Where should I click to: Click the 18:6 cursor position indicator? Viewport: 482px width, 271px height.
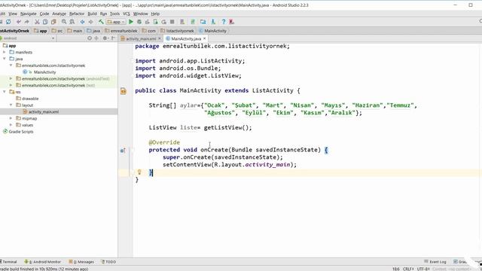coord(396,269)
